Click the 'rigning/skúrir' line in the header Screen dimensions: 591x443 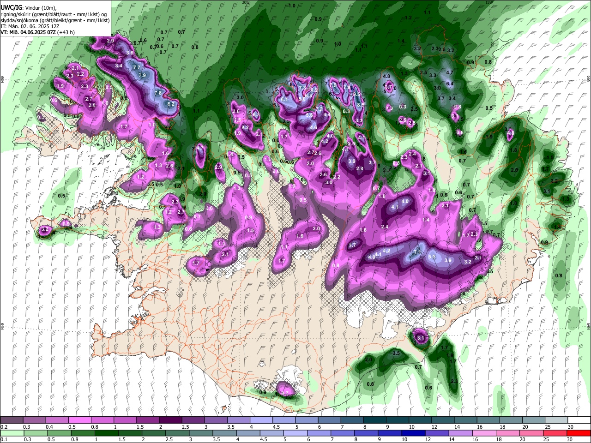54,14
